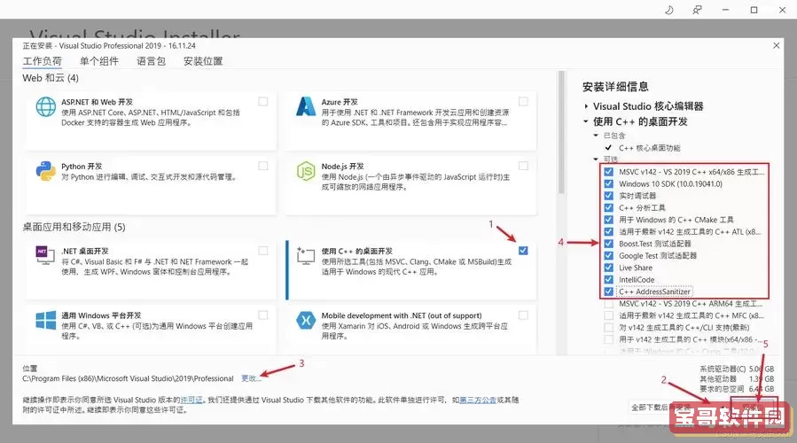Collapse the 已包含 section
Screen dimensions: 797x443
(x=597, y=136)
